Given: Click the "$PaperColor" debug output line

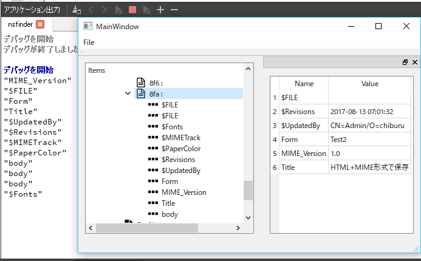Looking at the screenshot, I should coord(35,153).
